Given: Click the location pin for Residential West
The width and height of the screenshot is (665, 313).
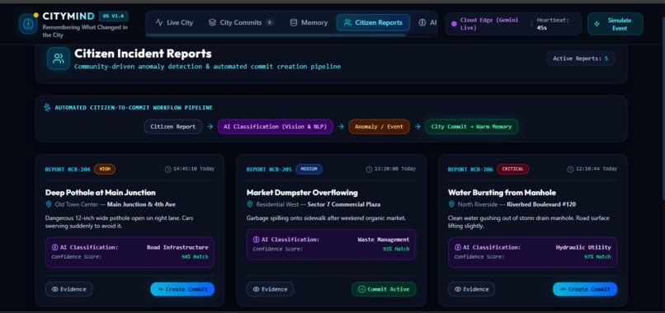Looking at the screenshot, I should click(x=250, y=204).
